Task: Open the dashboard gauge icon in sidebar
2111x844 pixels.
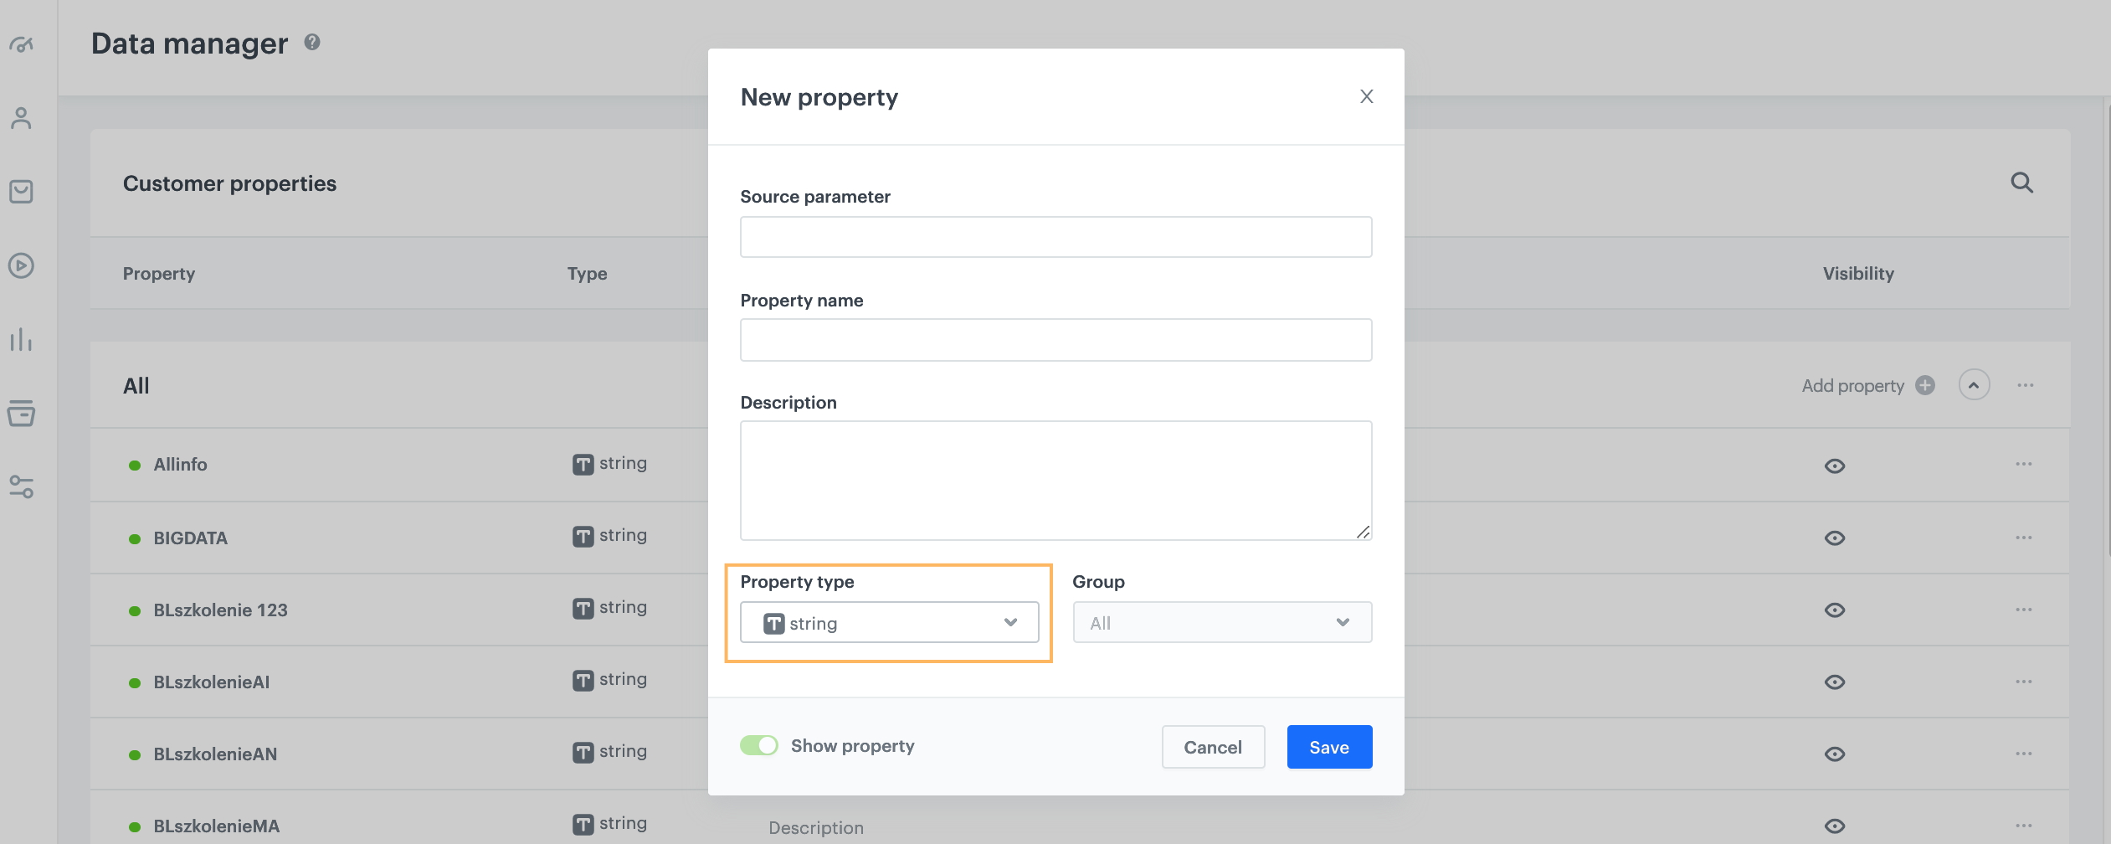Action: (22, 44)
